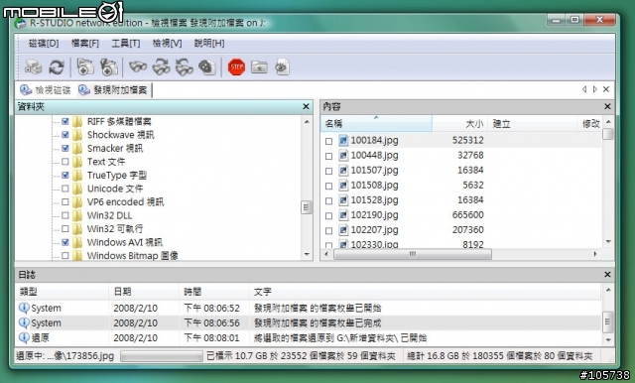Click the find previous binoculars icon
The image size is (635, 383).
point(185,67)
